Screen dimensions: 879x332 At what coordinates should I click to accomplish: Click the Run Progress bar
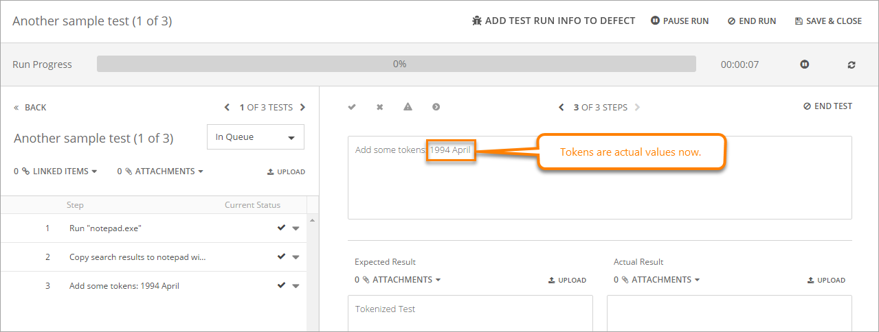[396, 64]
